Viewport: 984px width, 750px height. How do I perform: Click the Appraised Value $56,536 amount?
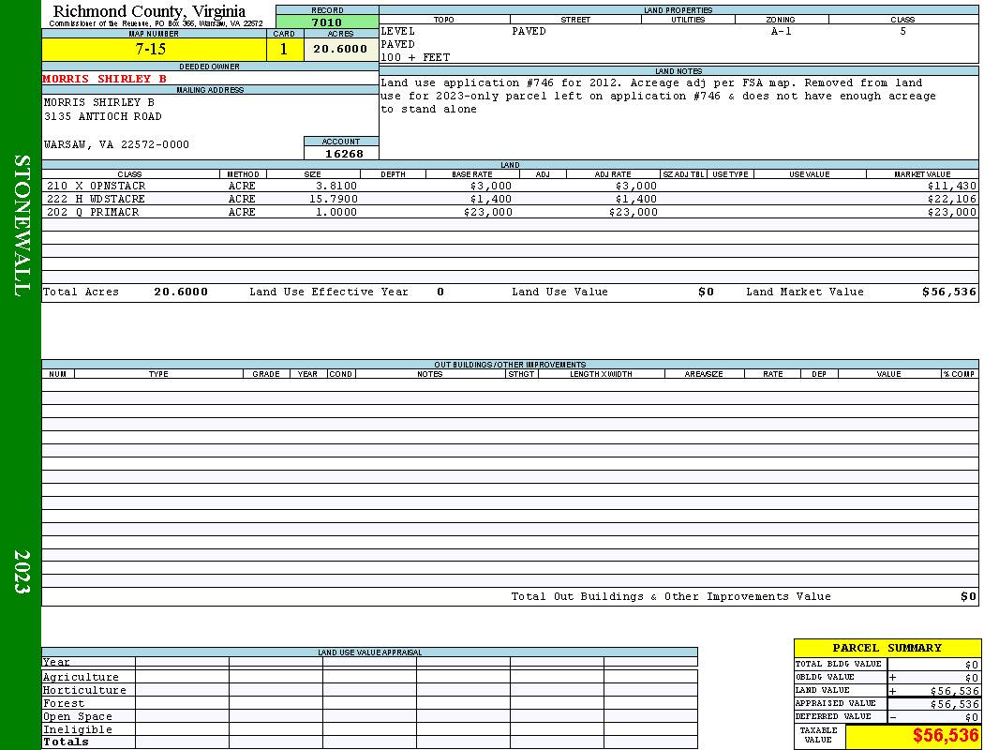(x=955, y=704)
